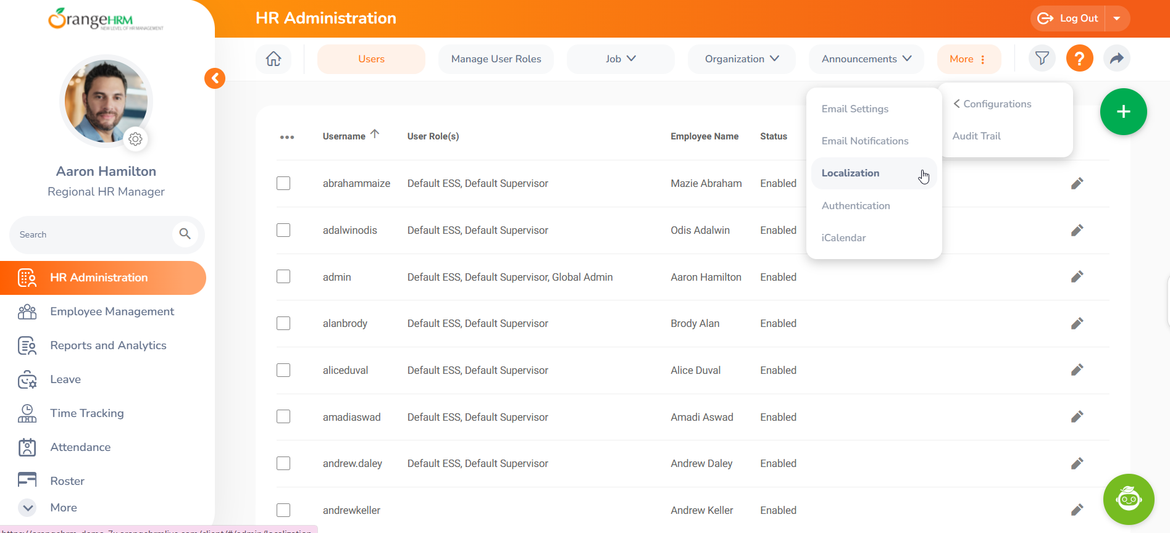Click the profile picture settings gear
The width and height of the screenshot is (1170, 533).
tap(136, 139)
